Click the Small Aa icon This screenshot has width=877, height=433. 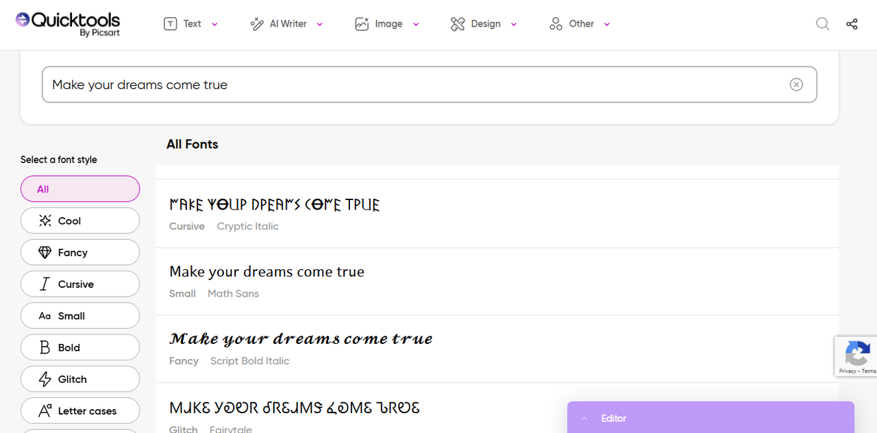[45, 316]
